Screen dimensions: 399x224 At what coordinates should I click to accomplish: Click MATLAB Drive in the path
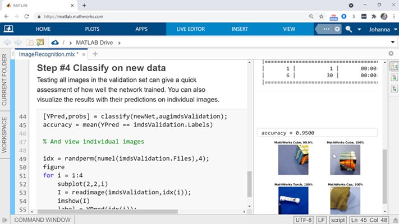[94, 43]
